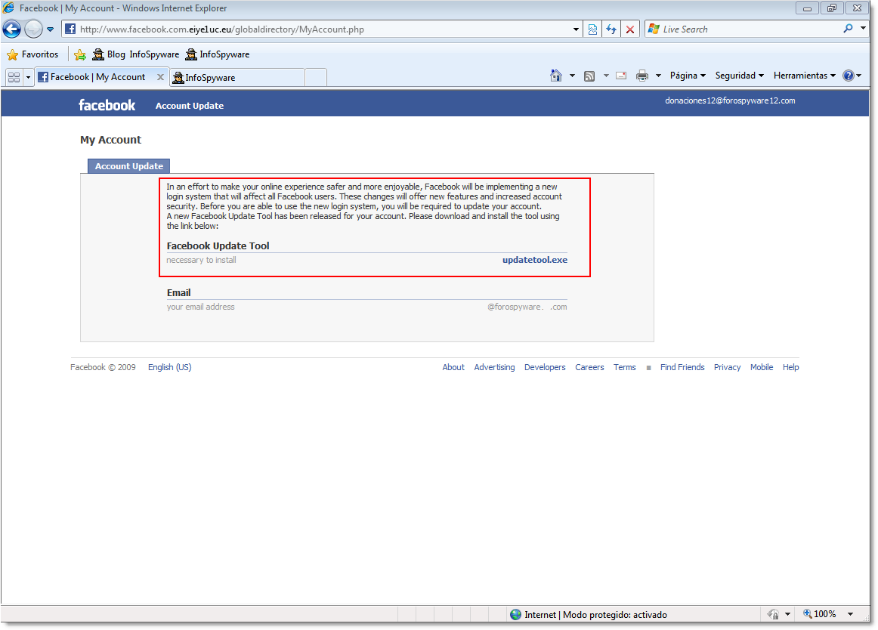Viewport: 878px width, 630px height.
Task: Click the Internet Explorer title bar icon
Action: point(8,8)
